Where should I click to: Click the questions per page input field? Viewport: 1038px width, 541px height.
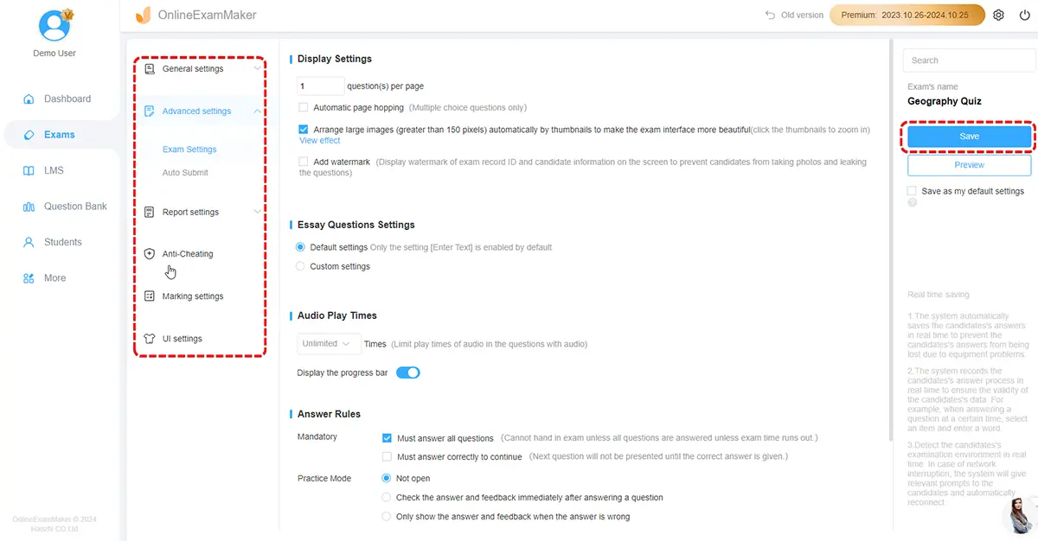coord(320,86)
